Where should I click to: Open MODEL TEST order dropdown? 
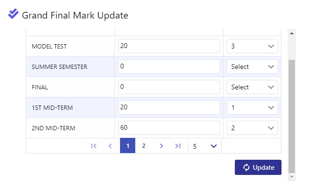coord(252,46)
